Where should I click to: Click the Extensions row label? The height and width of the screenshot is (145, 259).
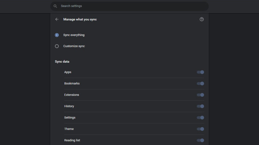72,95
